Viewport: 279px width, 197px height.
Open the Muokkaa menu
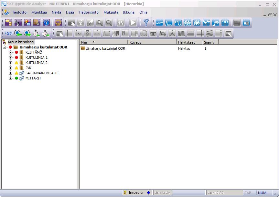pyautogui.click(x=39, y=12)
